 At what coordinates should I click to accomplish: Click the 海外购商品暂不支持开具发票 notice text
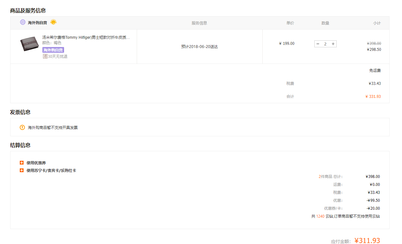[x=53, y=127]
